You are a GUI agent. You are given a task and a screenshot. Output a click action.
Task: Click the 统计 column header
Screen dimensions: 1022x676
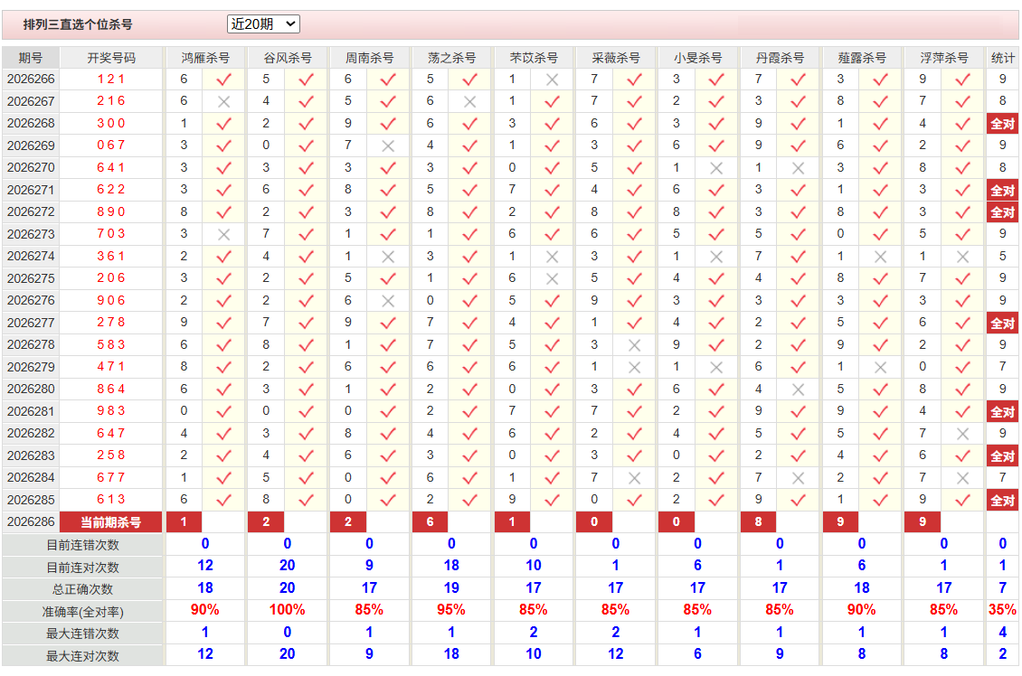click(1002, 58)
